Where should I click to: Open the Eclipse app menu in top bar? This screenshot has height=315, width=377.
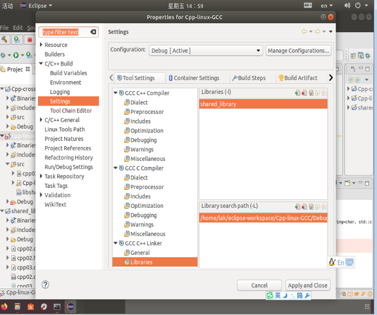click(x=37, y=5)
